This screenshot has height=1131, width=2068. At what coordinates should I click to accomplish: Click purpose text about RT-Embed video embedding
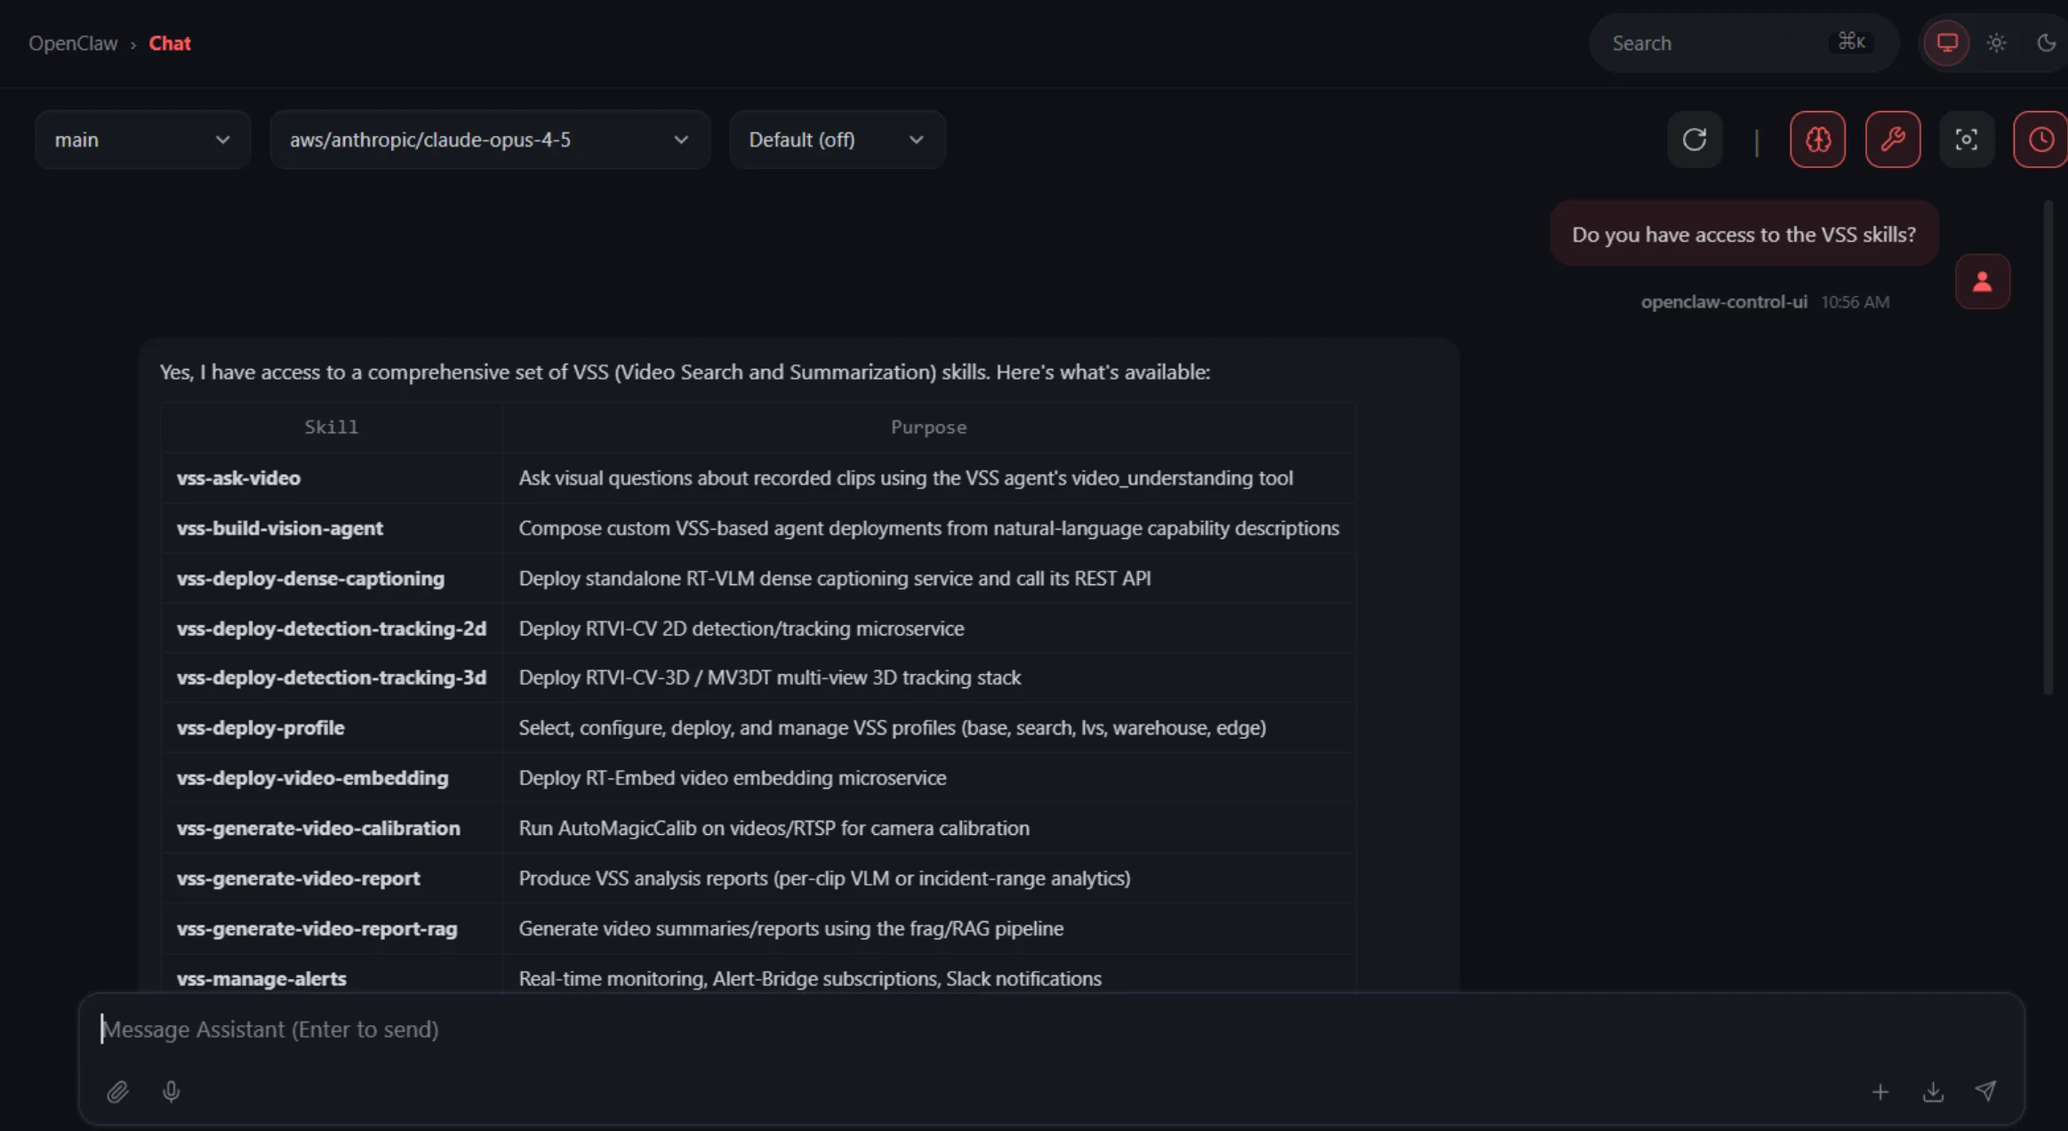[733, 778]
